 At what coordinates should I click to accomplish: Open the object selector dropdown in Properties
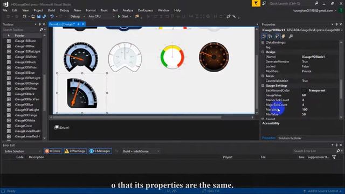(342, 30)
